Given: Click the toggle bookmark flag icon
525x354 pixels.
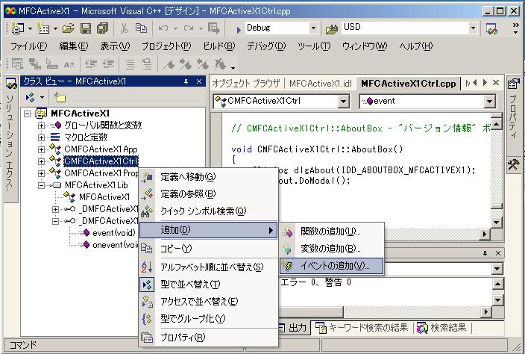Looking at the screenshot, I should click(169, 63).
